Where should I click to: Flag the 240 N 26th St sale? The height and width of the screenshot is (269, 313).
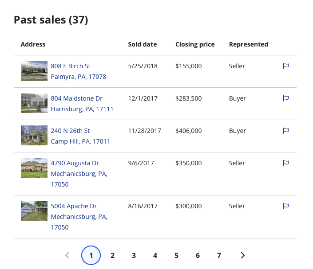tap(286, 131)
